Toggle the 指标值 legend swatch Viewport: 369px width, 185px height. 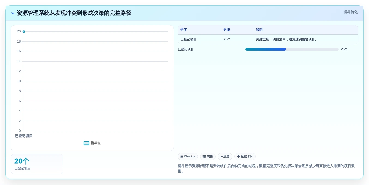coord(86,143)
